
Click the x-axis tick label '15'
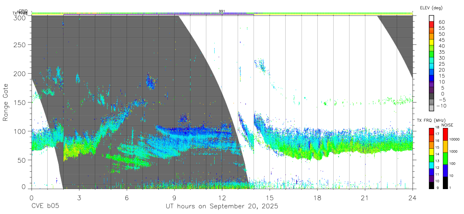[270, 198]
